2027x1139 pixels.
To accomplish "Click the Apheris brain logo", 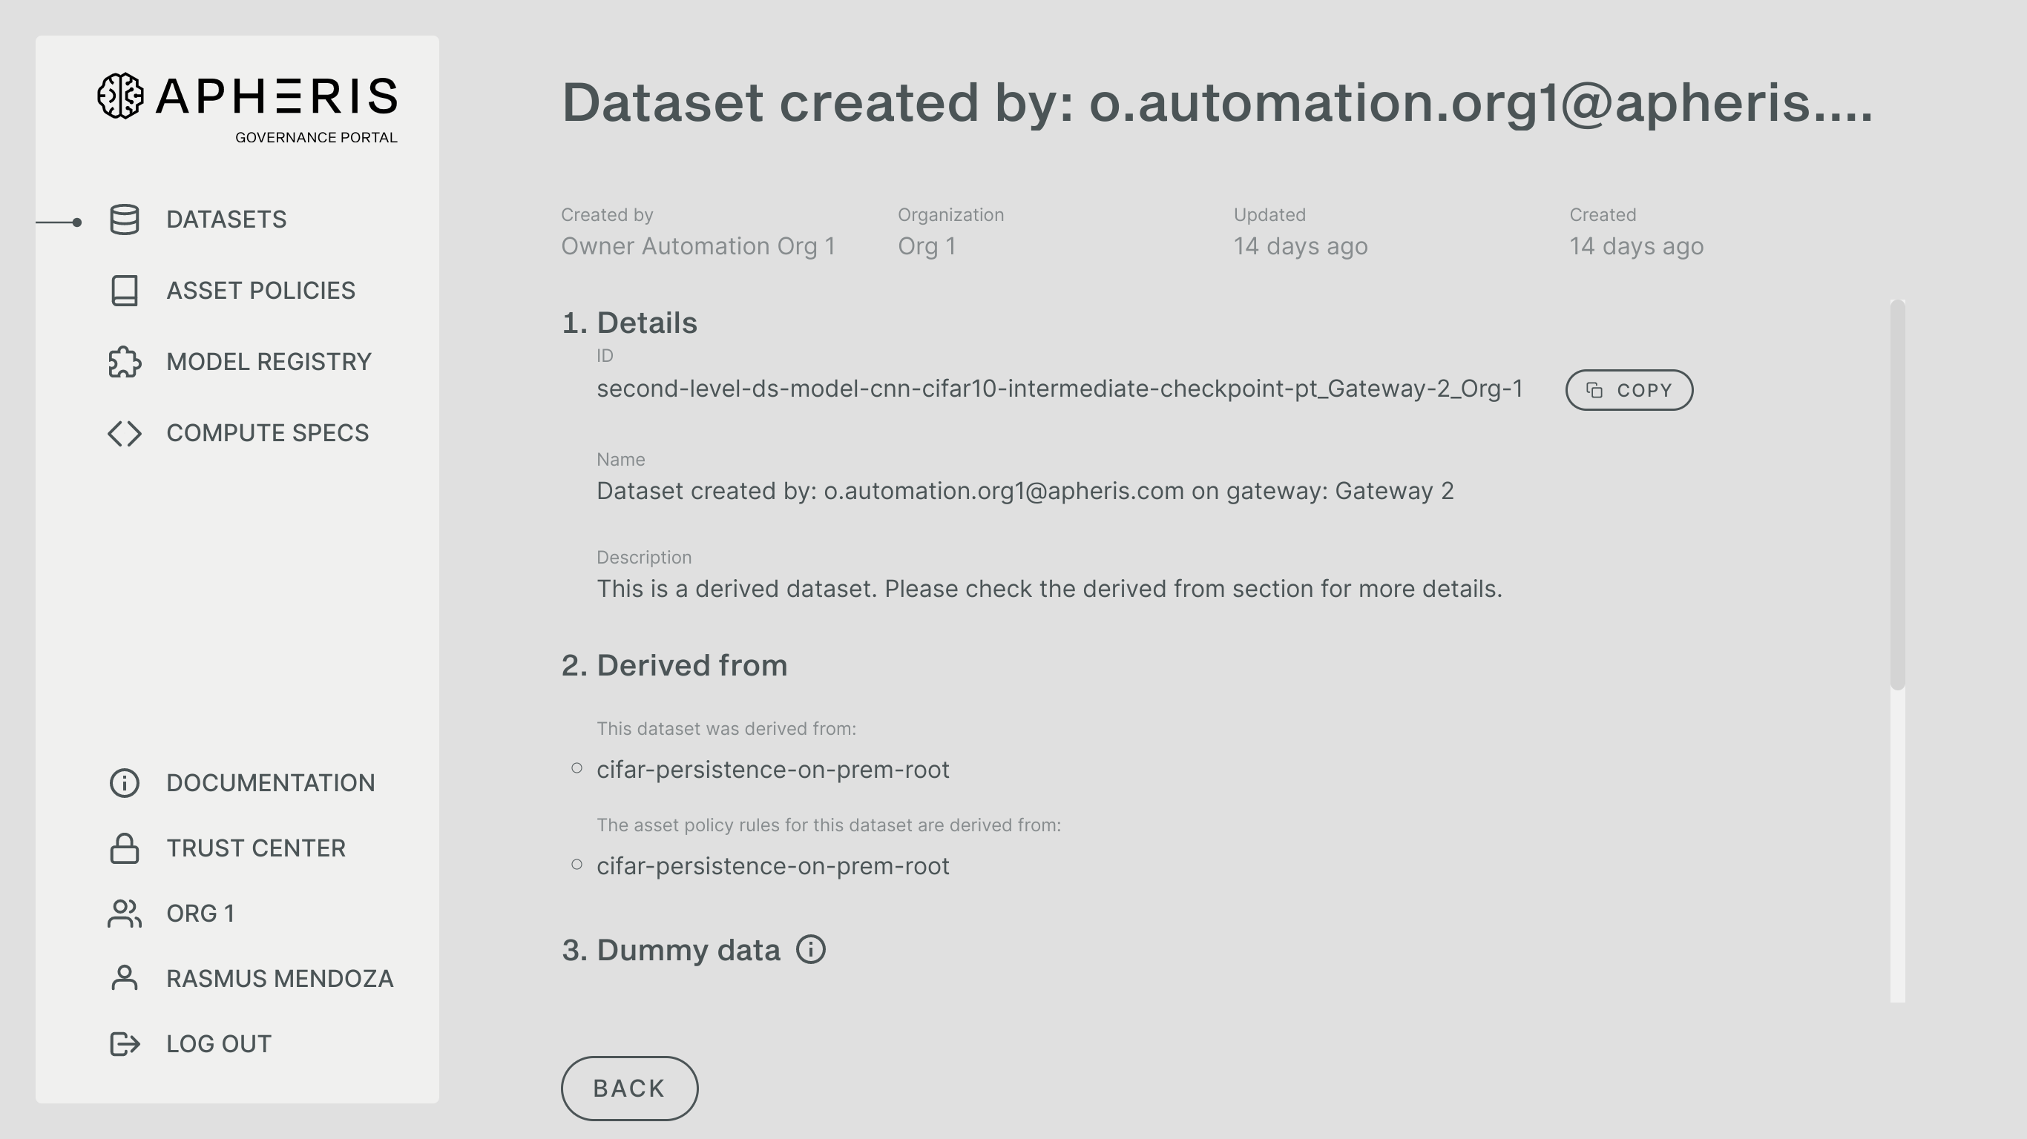I will pos(120,96).
